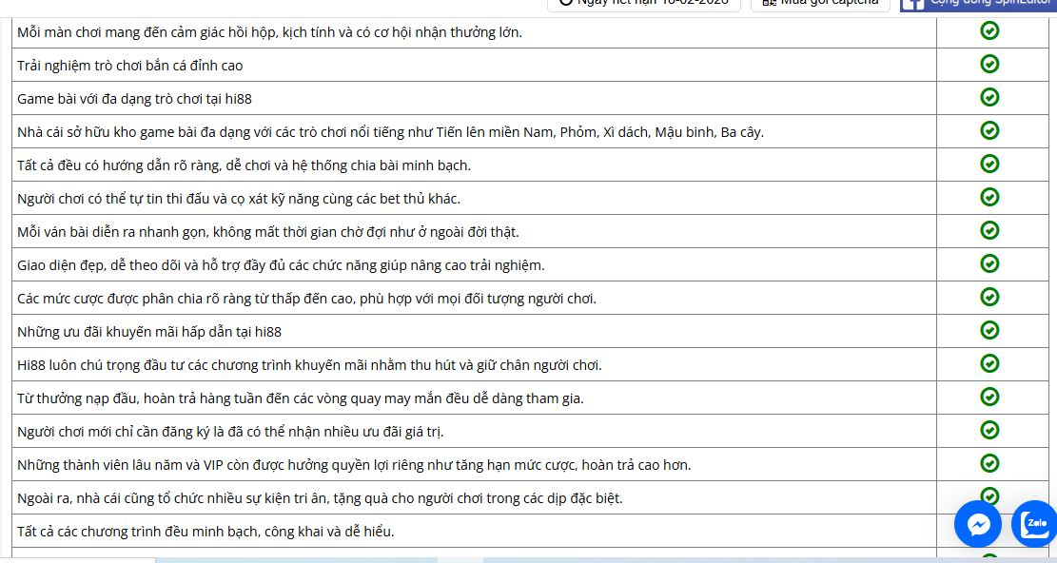This screenshot has height=563, width=1057.
Task: Click the check mark on 'Các mức cược được phân chia' row
Action: pyautogui.click(x=988, y=297)
